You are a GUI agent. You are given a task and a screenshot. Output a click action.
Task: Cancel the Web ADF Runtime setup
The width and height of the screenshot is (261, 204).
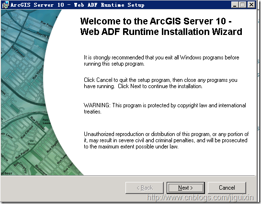[227, 188]
